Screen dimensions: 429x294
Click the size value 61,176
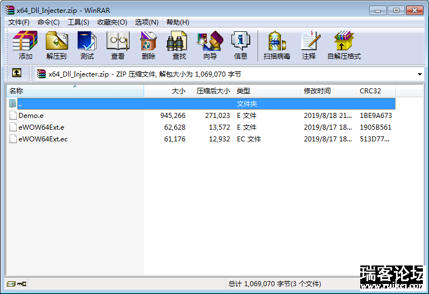pyautogui.click(x=175, y=139)
